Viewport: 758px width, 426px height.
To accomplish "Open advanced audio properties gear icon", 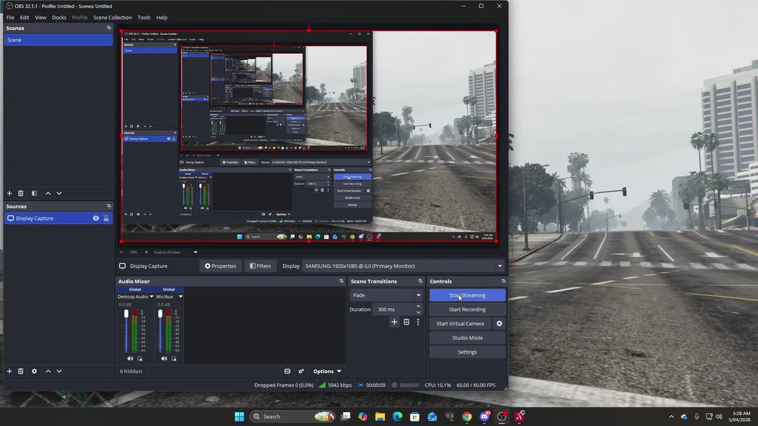I will [x=301, y=372].
